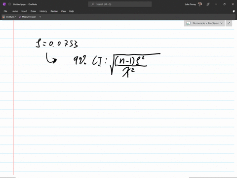Click the handwritten '99% CI:' ink

[x=90, y=61]
